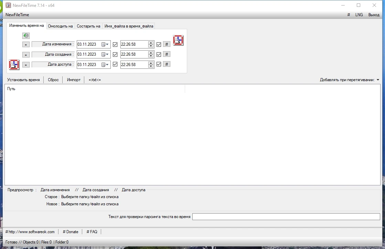Maximize the NewFileTime window
Image resolution: width=385 pixels, height=249 pixels.
click(x=359, y=5)
